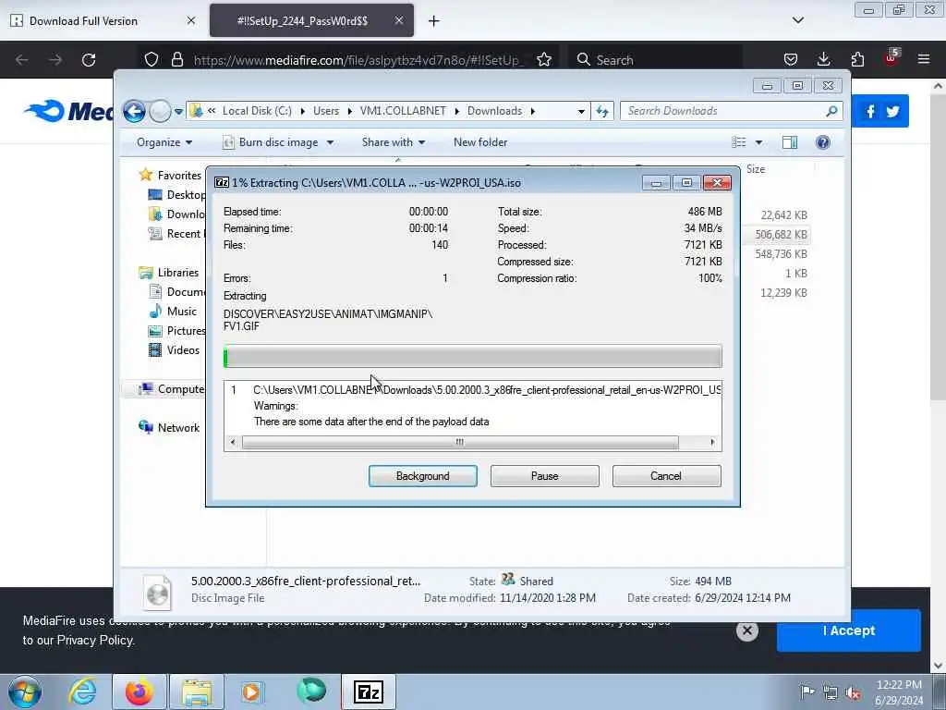
Task: Click Explorer Back arrow button
Action: [x=134, y=111]
